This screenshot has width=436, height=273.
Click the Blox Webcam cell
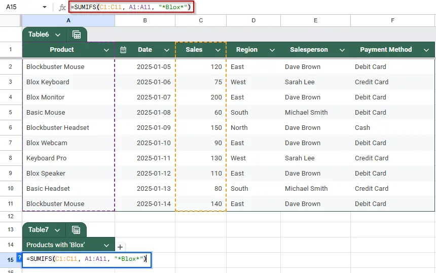click(x=68, y=143)
